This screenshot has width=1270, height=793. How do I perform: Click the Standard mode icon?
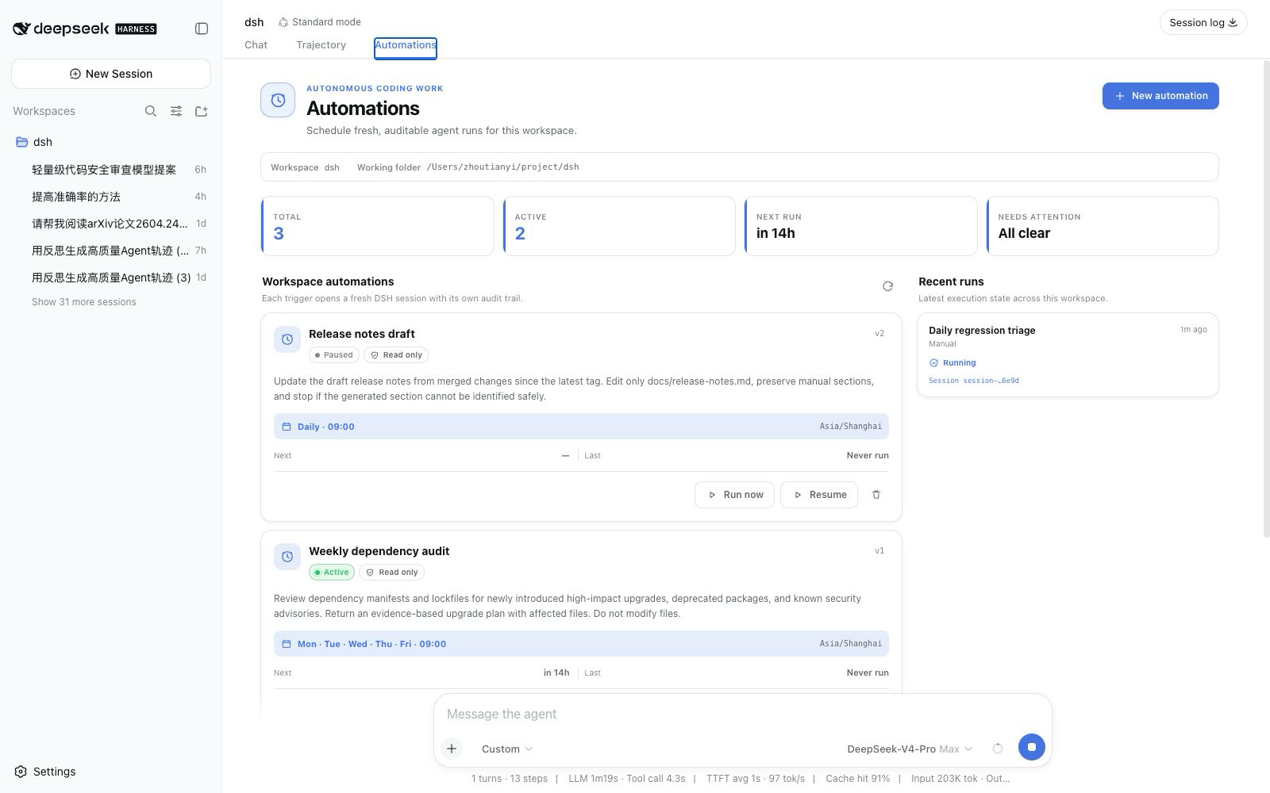283,22
